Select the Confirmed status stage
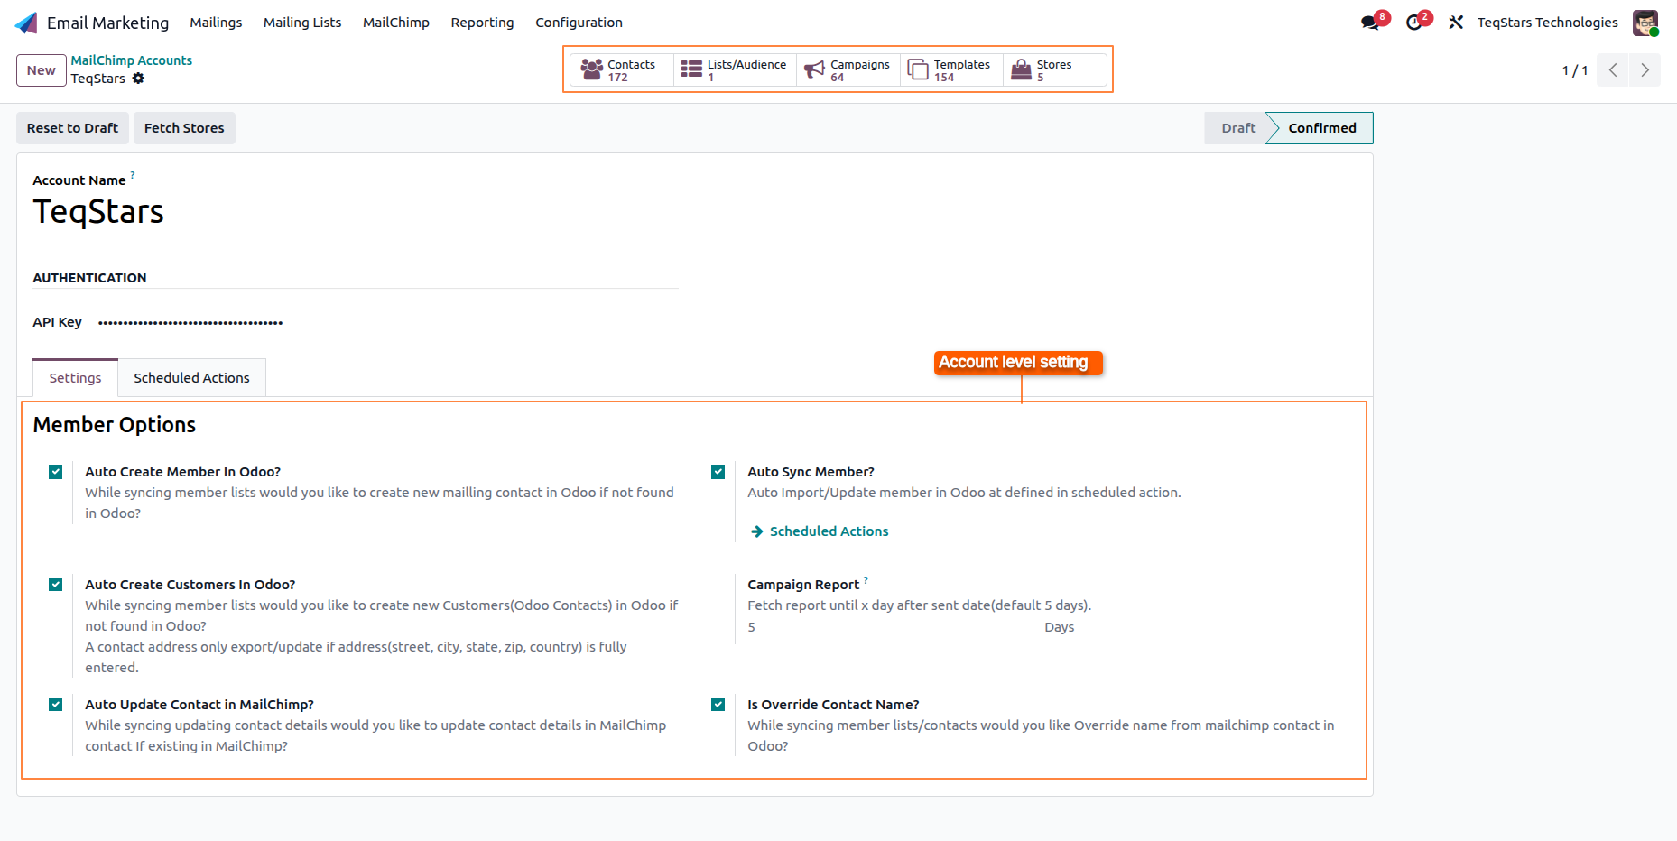Image resolution: width=1677 pixels, height=841 pixels. click(x=1321, y=128)
